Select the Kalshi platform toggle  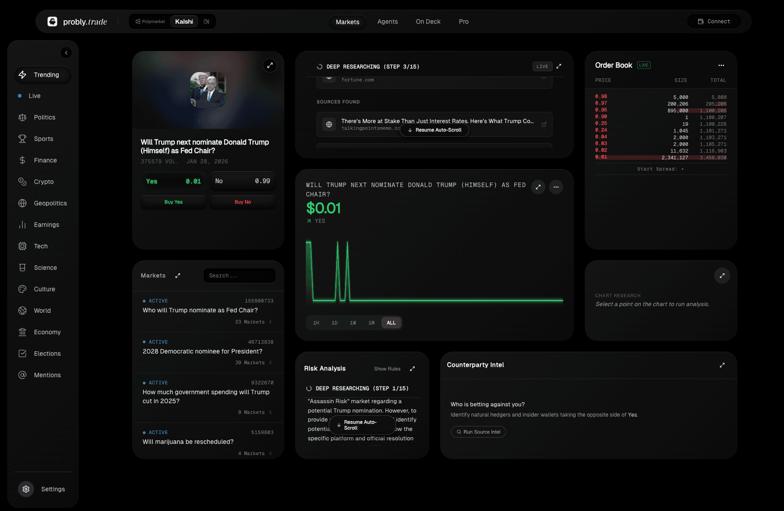[x=184, y=21]
